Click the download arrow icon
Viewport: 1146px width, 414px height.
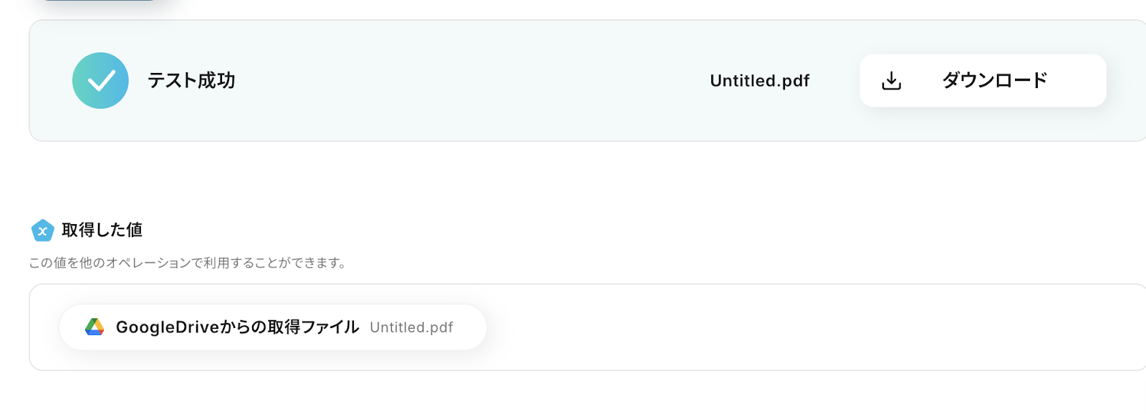coord(891,80)
